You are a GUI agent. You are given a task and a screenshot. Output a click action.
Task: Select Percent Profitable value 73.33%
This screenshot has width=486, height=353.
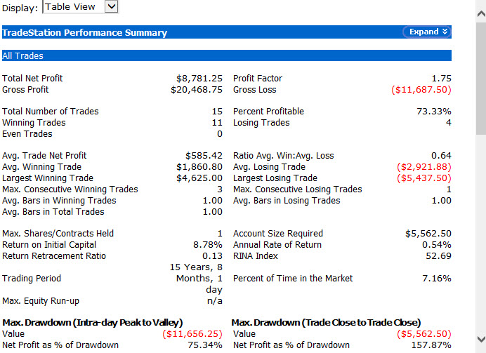[434, 112]
